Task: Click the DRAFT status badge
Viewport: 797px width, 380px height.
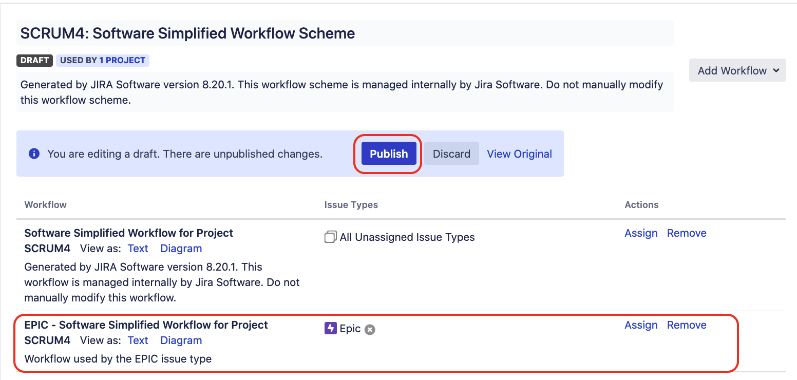Action: (x=35, y=60)
